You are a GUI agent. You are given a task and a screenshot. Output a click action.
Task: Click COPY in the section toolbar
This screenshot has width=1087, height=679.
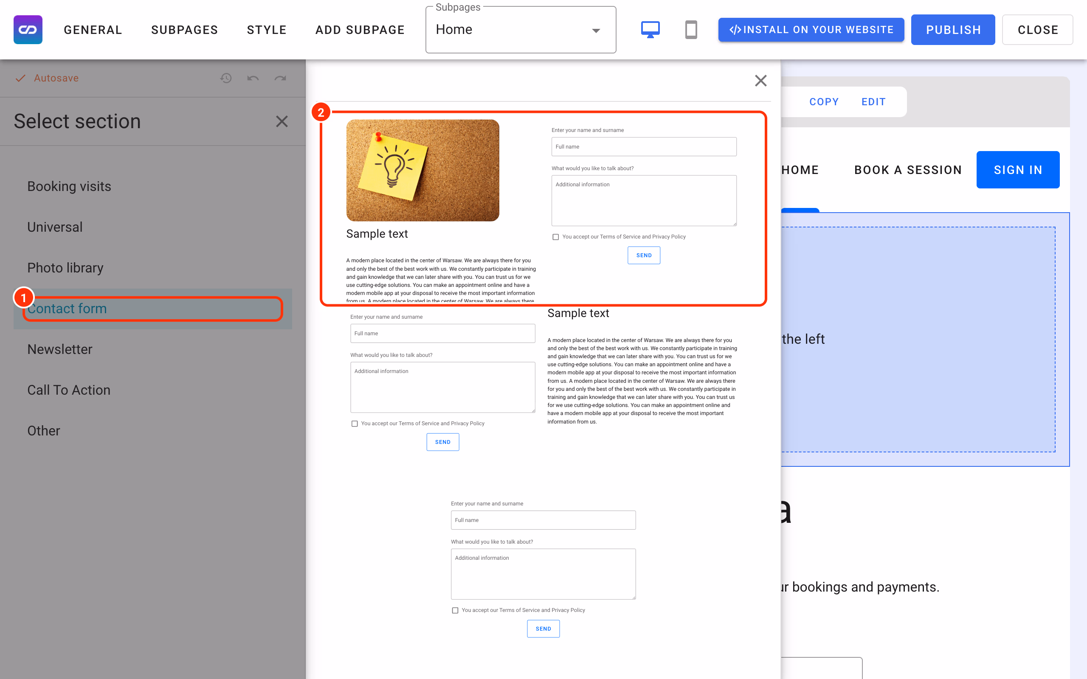(x=824, y=102)
